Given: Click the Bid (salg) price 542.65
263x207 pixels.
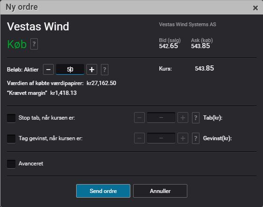Looking at the screenshot, I should [168, 46].
